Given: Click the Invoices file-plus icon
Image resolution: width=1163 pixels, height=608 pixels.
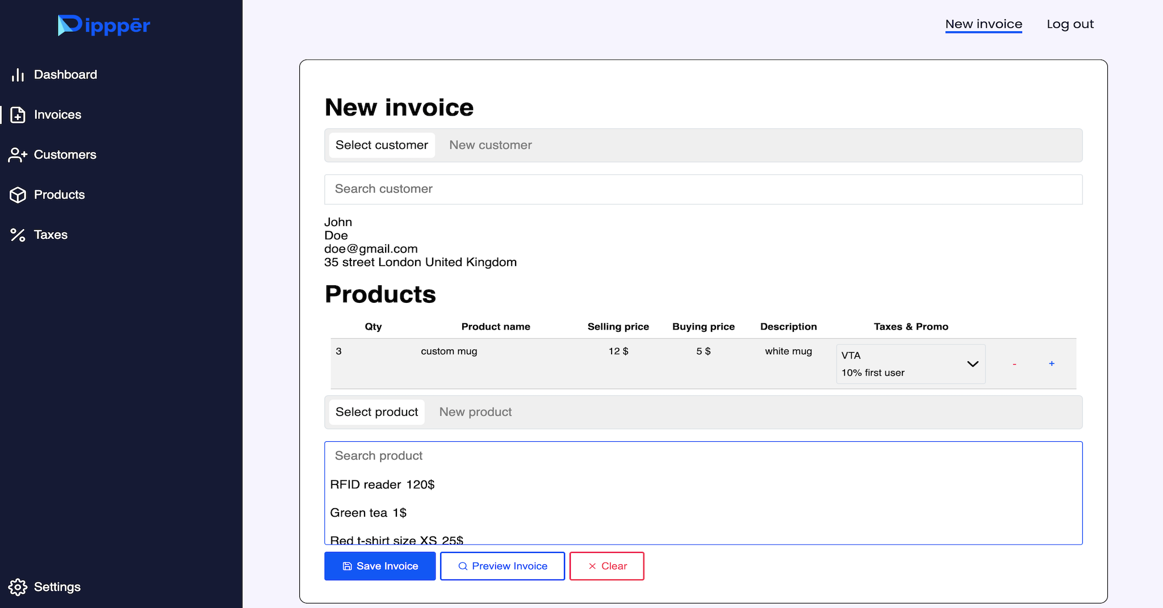Looking at the screenshot, I should tap(18, 115).
